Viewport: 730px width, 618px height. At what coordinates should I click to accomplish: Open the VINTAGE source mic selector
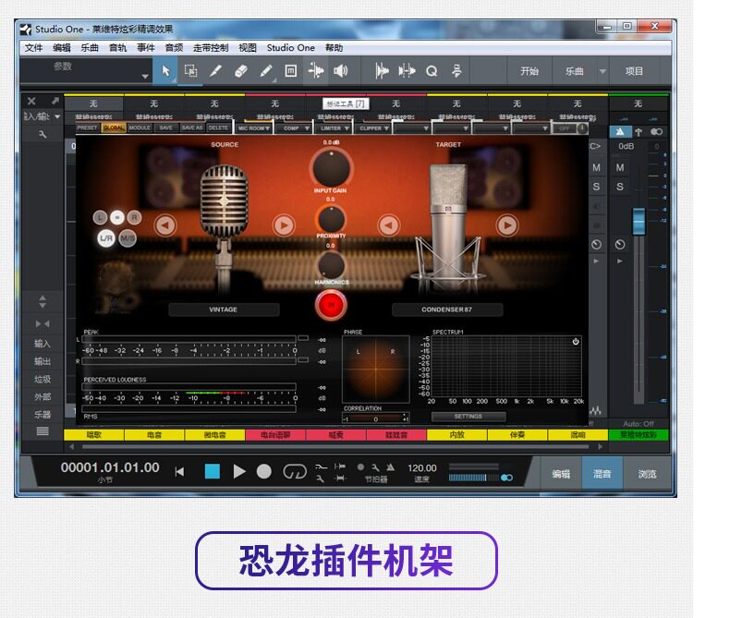pos(224,309)
